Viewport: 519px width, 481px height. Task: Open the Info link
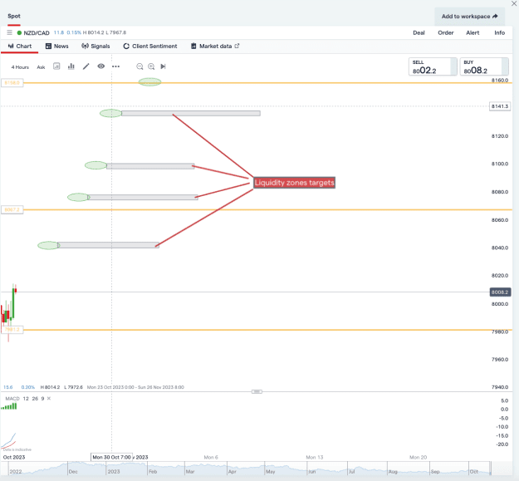(499, 32)
